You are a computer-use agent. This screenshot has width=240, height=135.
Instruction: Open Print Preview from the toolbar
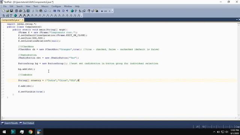pos(24,11)
